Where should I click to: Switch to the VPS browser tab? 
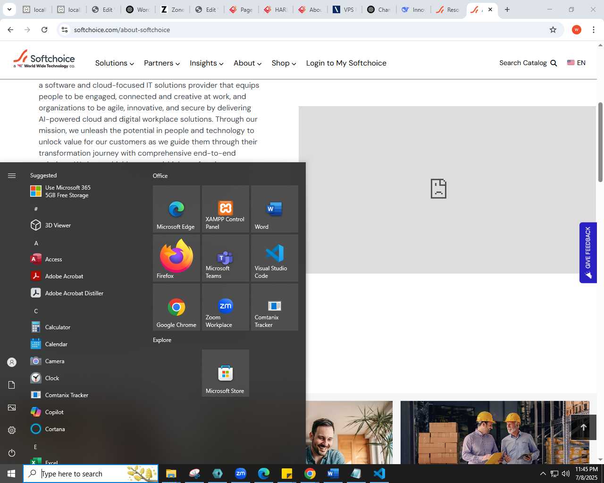click(344, 9)
